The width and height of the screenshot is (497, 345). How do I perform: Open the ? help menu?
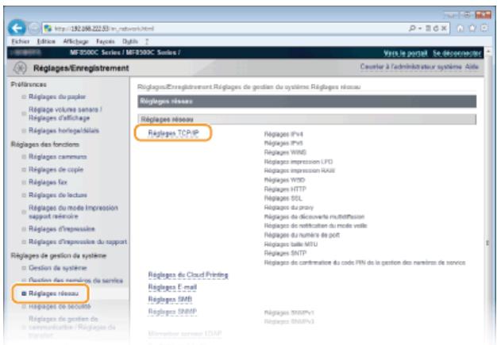coord(147,41)
